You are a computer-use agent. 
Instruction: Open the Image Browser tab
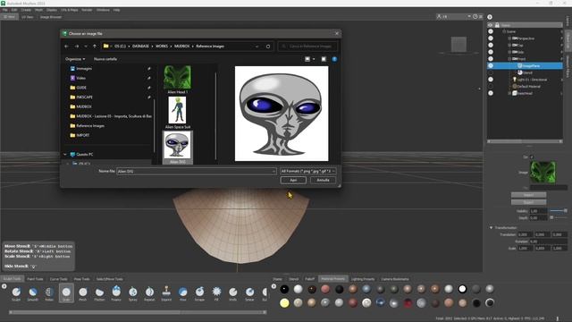click(51, 17)
